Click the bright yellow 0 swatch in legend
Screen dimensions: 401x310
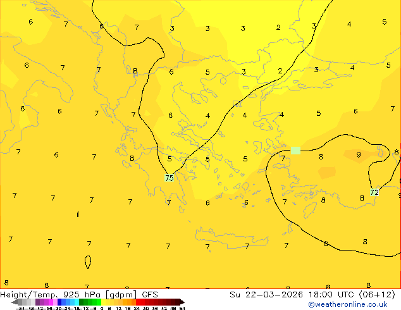[x=103, y=302]
